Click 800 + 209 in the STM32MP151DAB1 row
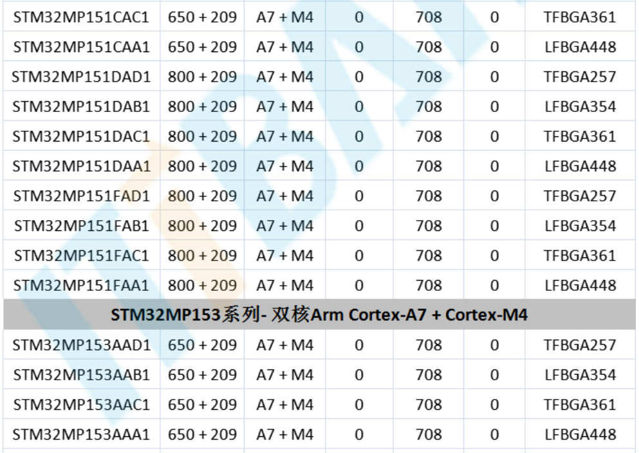Viewport: 639px width, 453px height. (202, 106)
